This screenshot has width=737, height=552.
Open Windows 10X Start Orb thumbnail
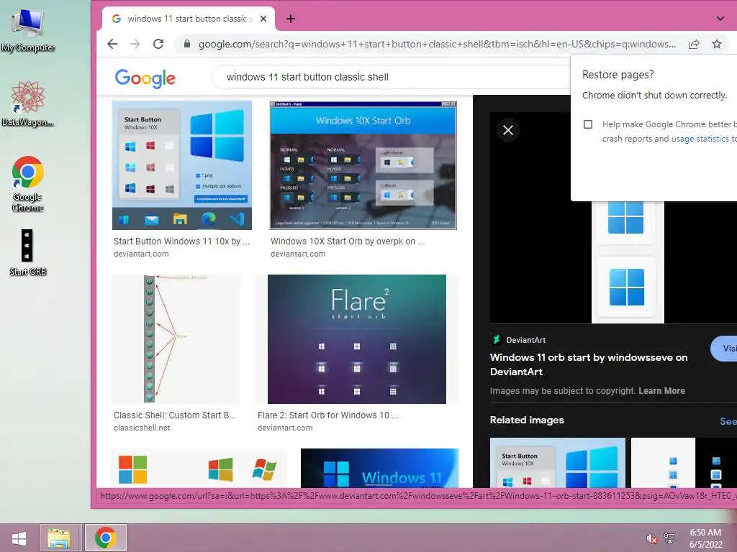point(363,165)
